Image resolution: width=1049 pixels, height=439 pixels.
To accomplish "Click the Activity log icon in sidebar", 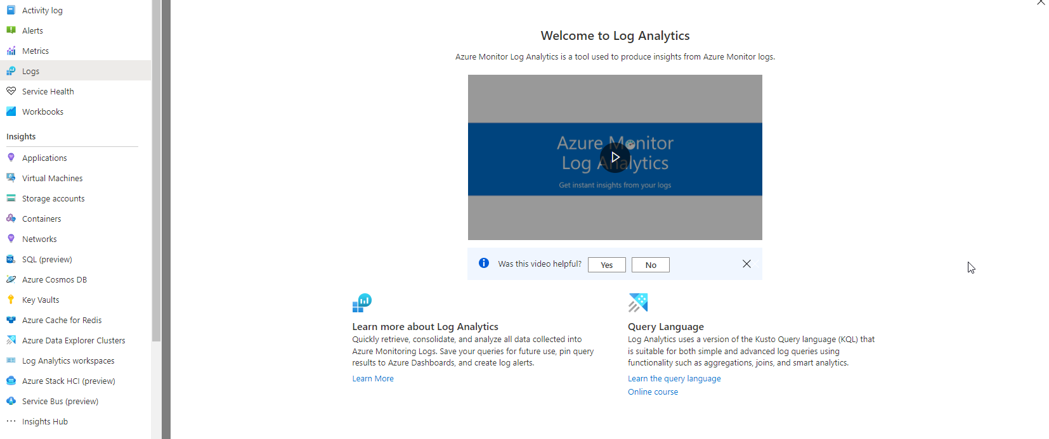I will pyautogui.click(x=11, y=10).
